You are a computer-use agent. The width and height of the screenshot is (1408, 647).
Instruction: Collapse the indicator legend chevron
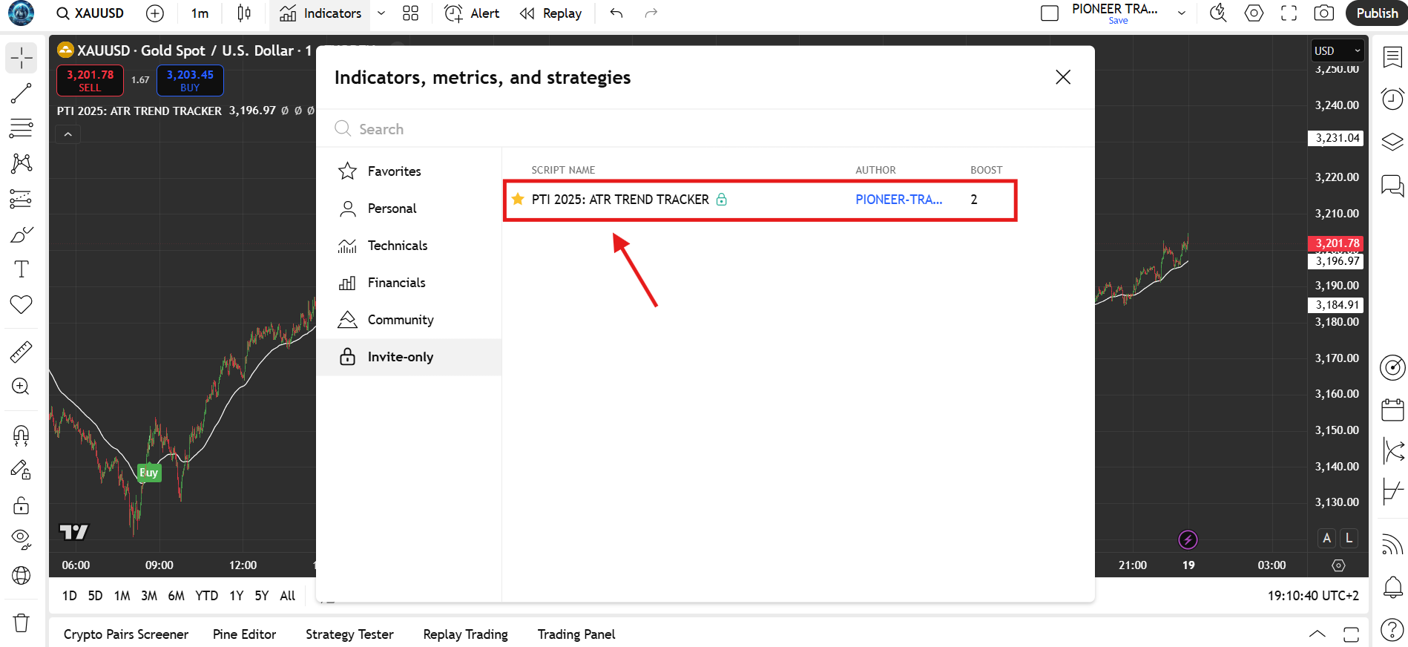(68, 134)
